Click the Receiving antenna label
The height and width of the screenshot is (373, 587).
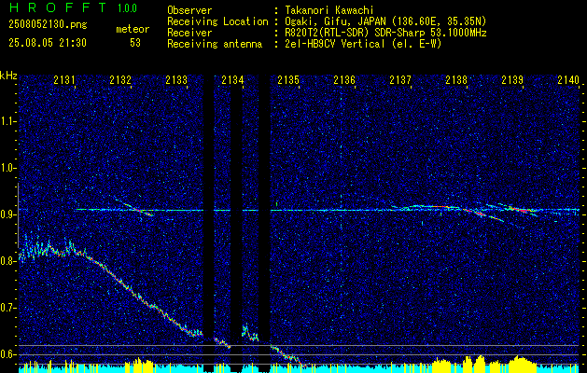click(x=215, y=44)
